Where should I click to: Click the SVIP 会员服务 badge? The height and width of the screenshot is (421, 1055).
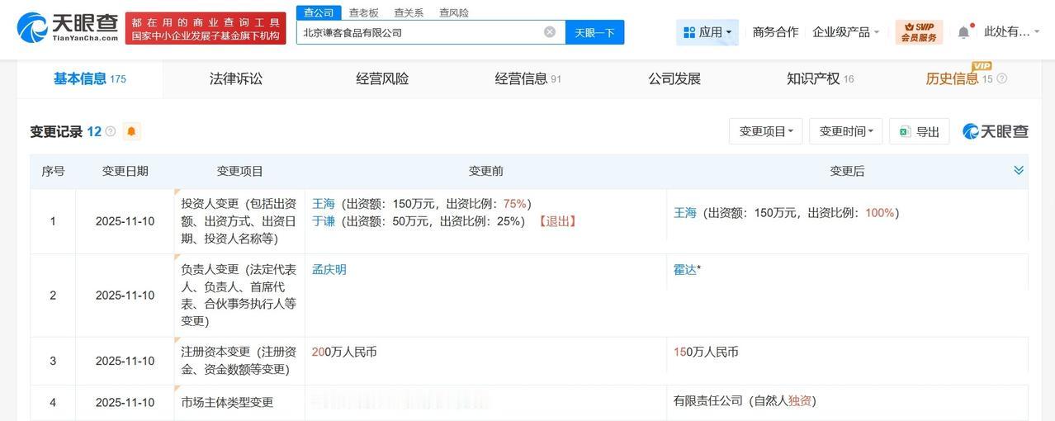pyautogui.click(x=919, y=32)
